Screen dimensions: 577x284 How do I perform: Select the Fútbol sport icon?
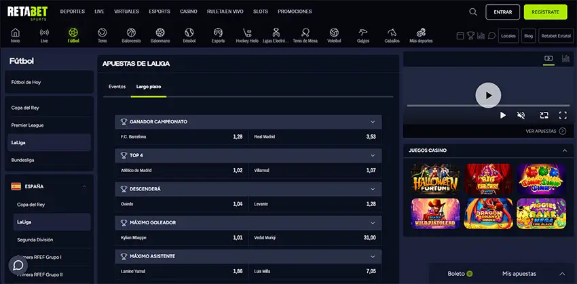[73, 33]
